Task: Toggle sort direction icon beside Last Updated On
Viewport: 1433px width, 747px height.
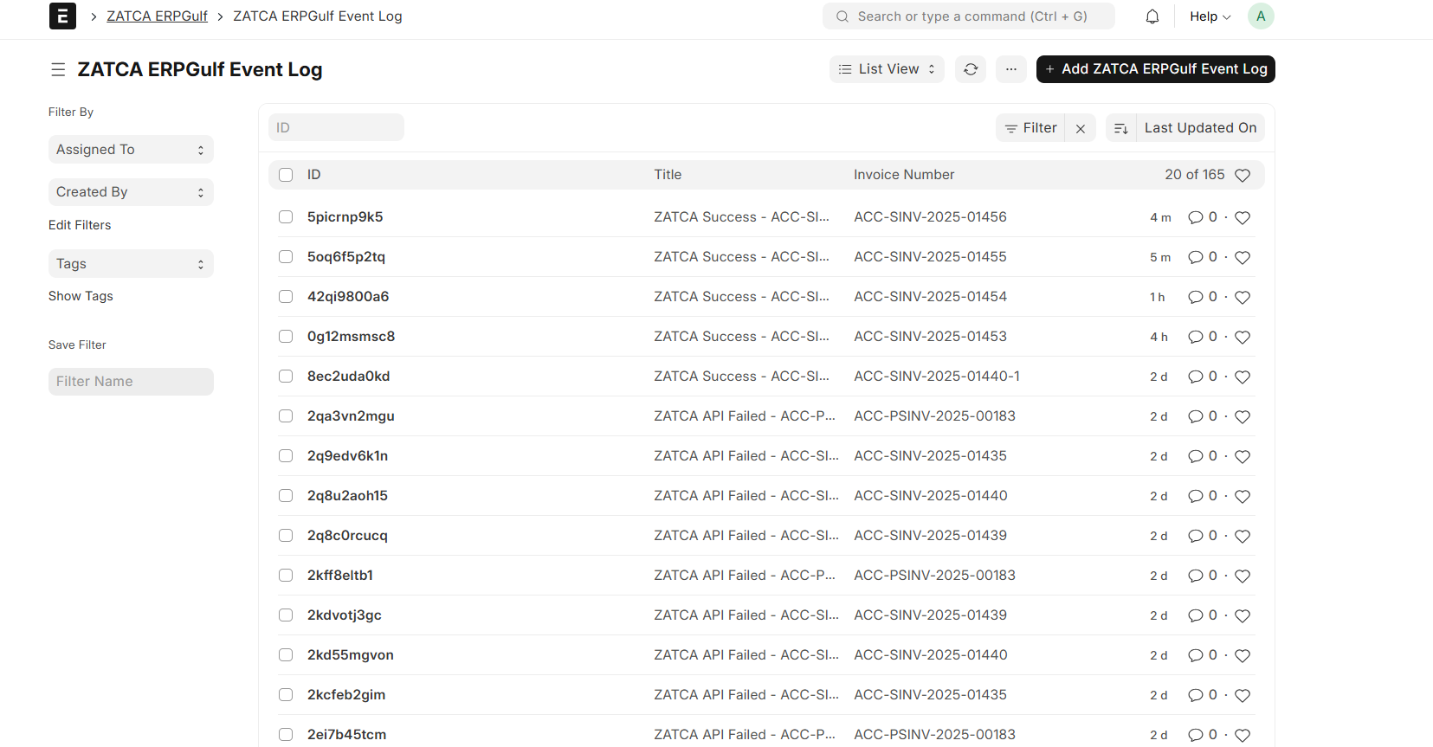Action: point(1120,128)
